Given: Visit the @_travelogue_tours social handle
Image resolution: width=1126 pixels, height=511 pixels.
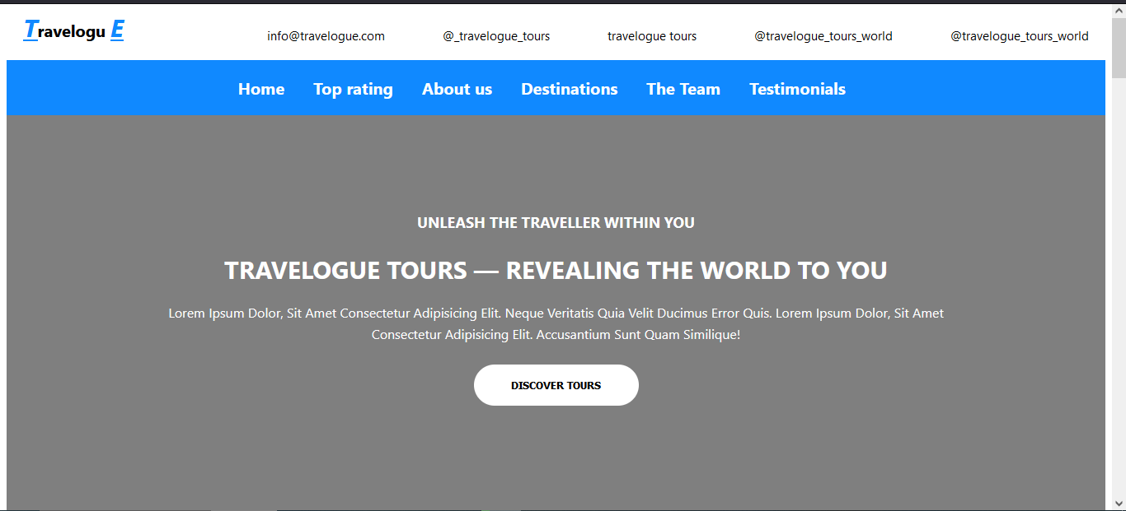Looking at the screenshot, I should [496, 36].
